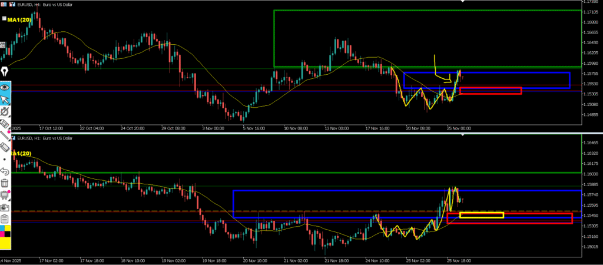This screenshot has width=603, height=265.
Task: Choose the large yellow color swatch
Action: click(5, 241)
